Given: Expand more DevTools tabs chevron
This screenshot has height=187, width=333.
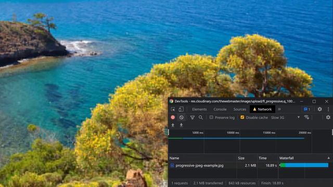Looking at the screenshot, I should tap(279, 109).
